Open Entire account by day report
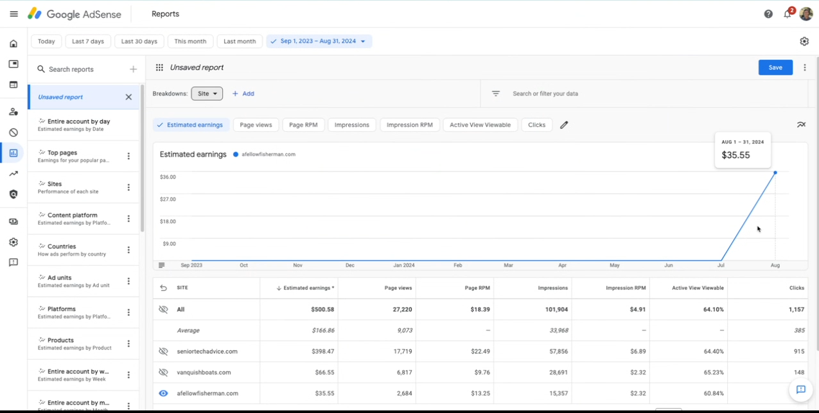 tap(84, 125)
